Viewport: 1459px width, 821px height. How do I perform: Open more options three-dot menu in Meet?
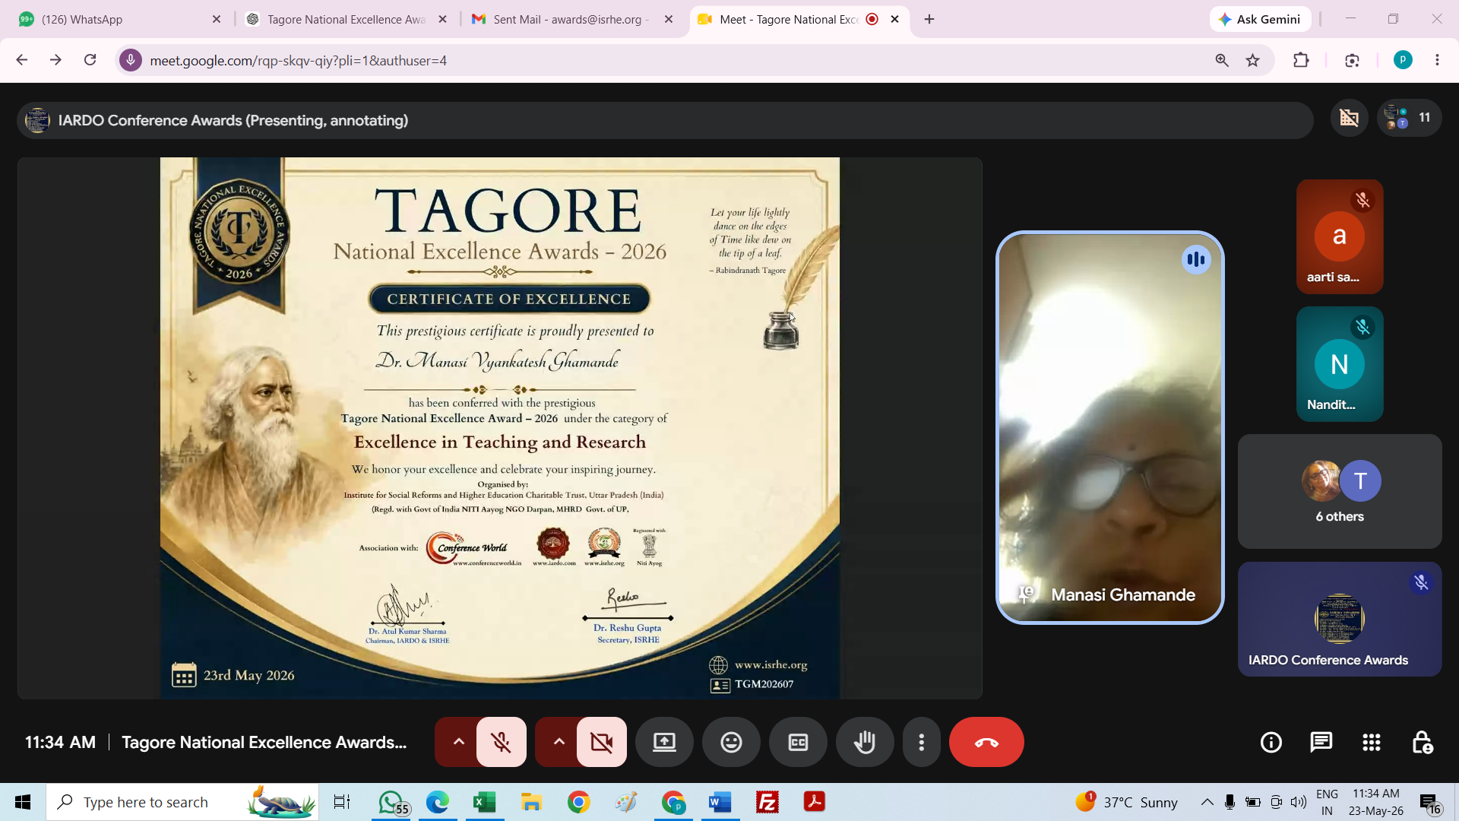pos(921,742)
